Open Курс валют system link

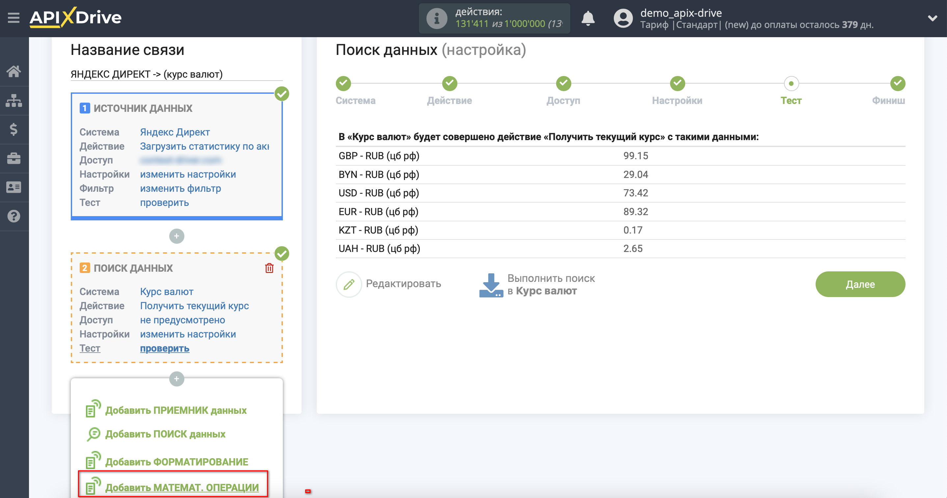tap(167, 292)
